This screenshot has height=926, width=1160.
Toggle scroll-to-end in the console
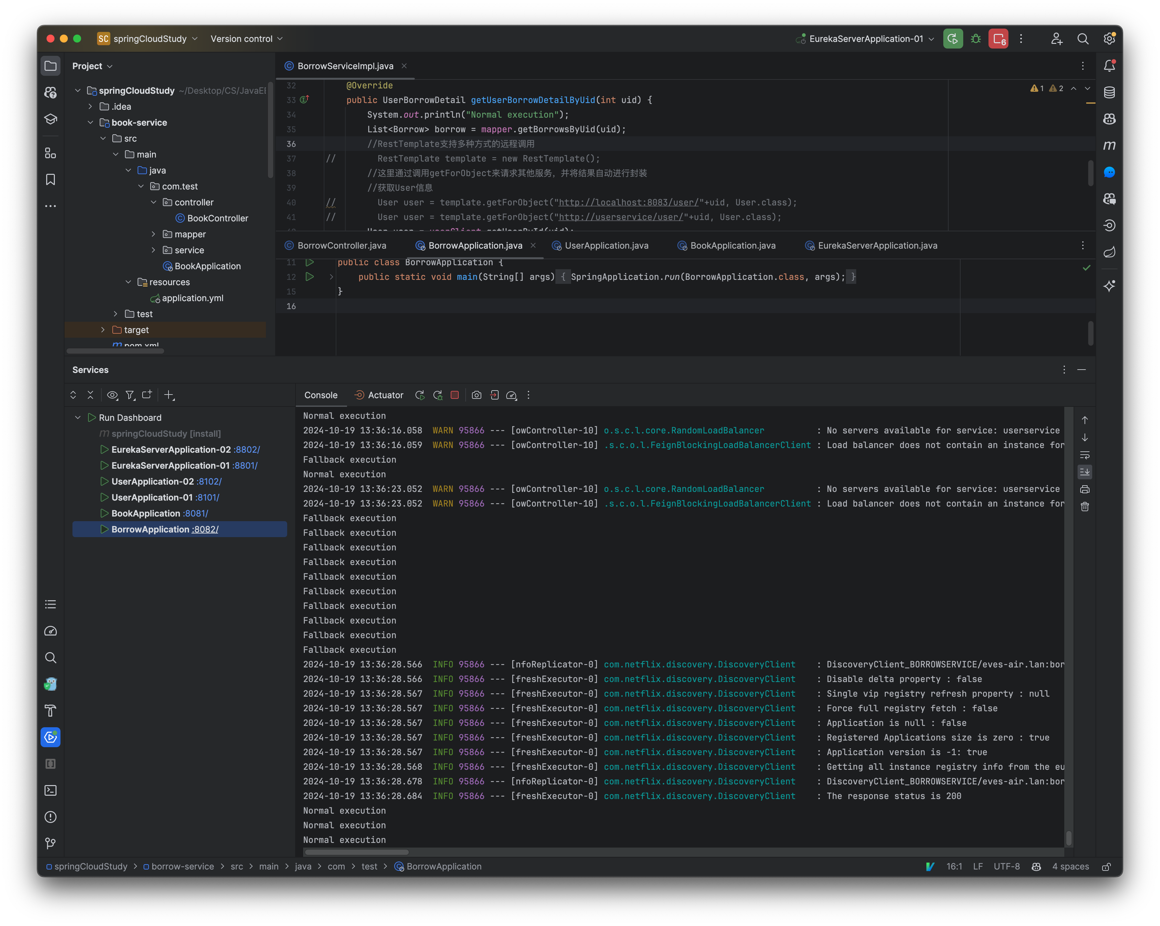click(x=1085, y=472)
